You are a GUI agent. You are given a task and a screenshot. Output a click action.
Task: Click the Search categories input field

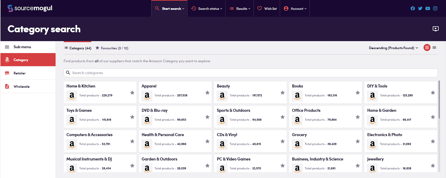coord(251,73)
